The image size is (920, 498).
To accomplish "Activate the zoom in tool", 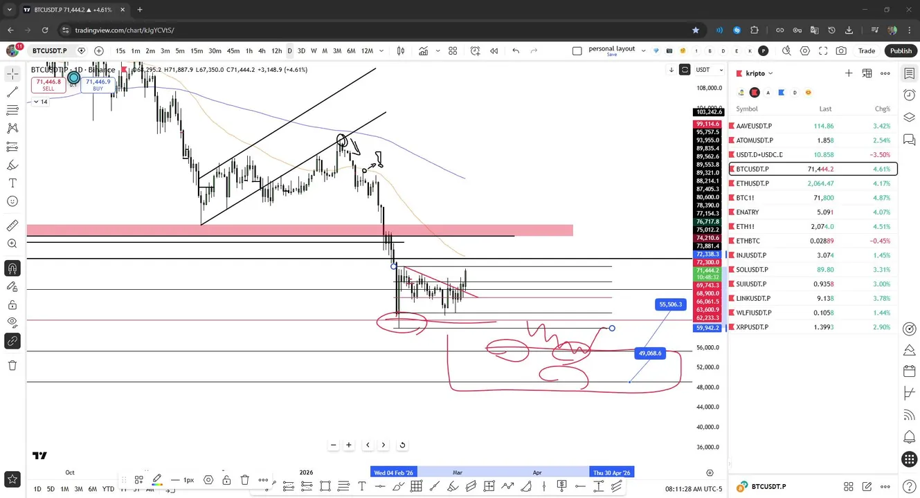I will coord(12,243).
